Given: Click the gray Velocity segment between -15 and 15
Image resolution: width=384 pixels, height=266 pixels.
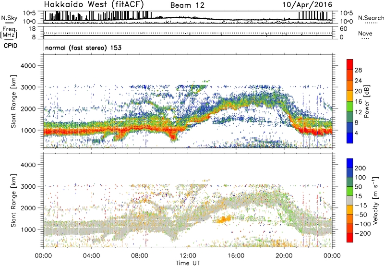Looking at the screenshot, I should [x=350, y=200].
